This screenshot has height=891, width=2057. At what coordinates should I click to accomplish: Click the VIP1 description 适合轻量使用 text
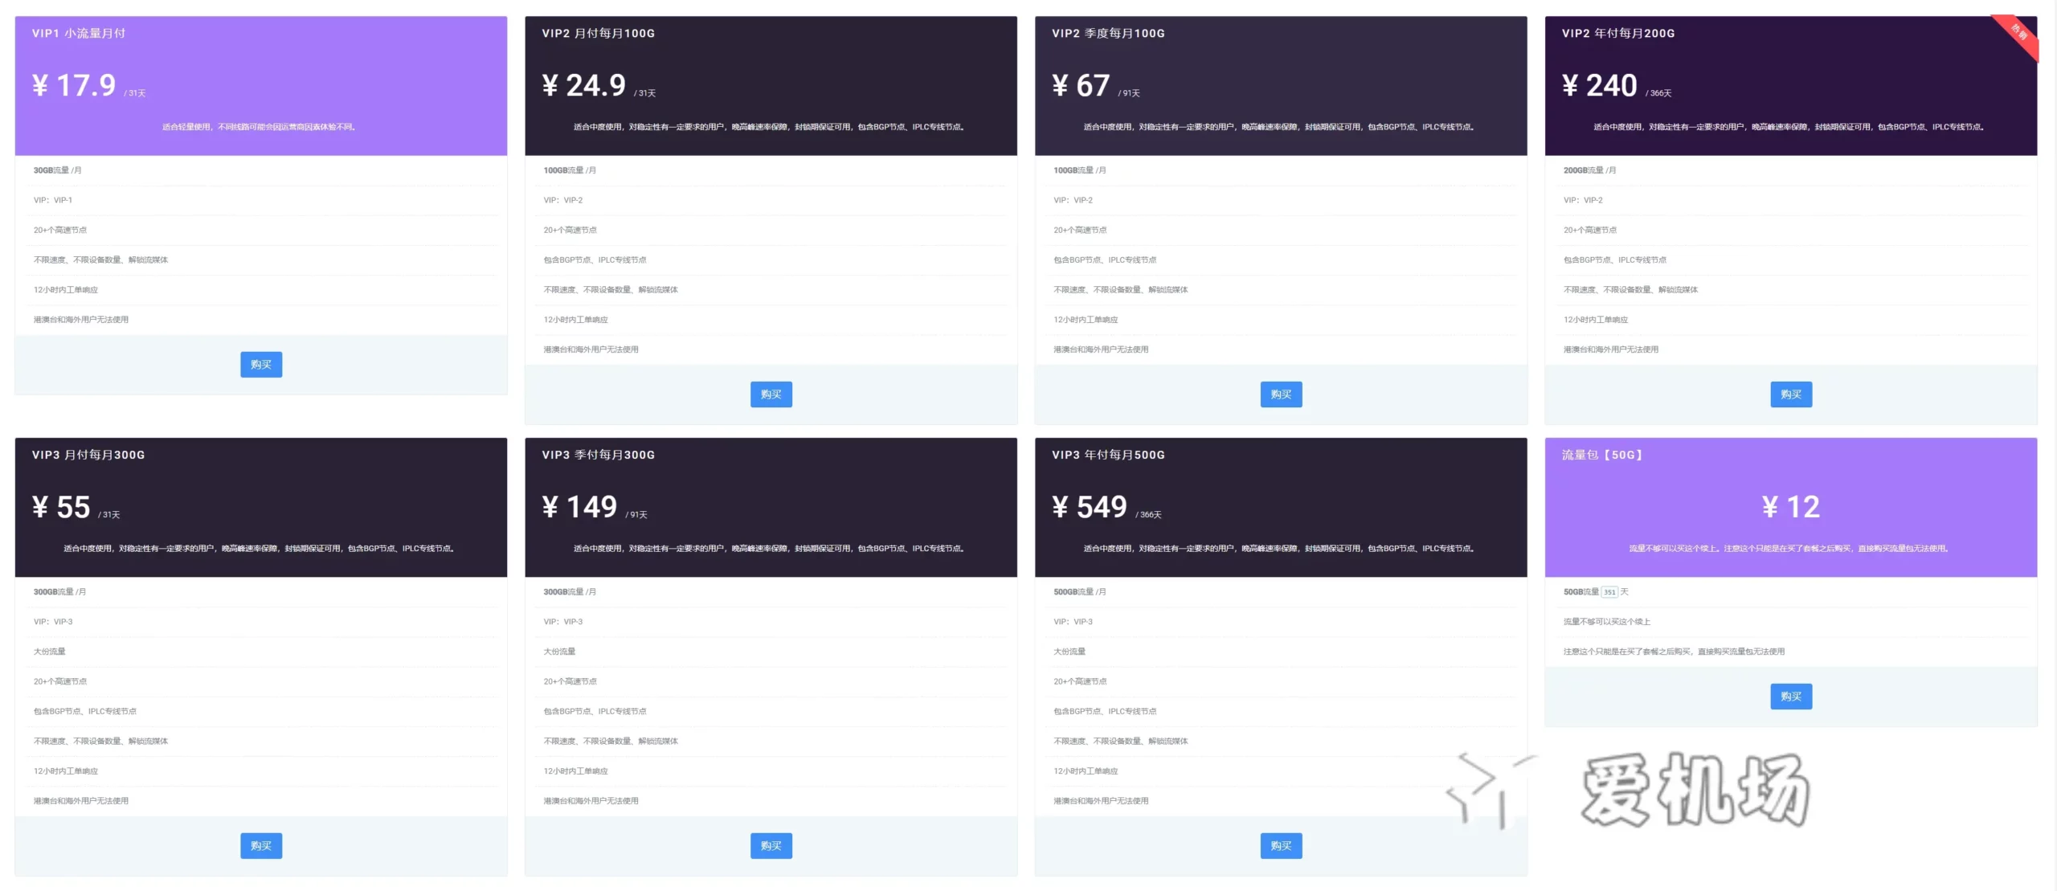point(259,127)
